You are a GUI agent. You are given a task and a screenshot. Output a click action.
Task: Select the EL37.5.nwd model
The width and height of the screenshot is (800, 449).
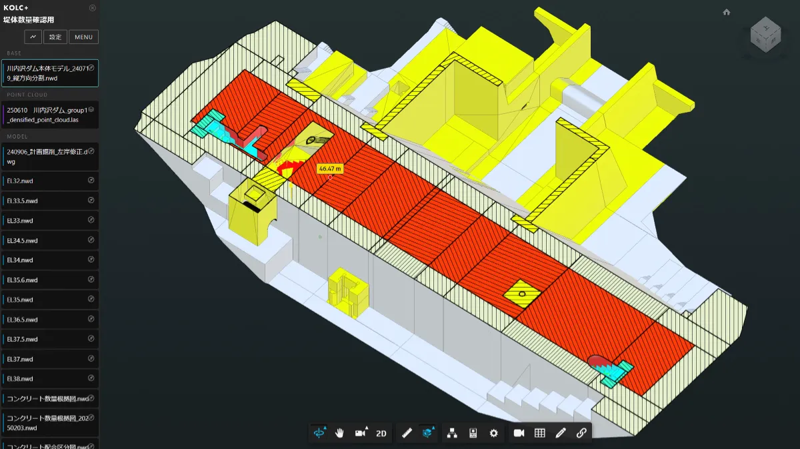point(50,339)
